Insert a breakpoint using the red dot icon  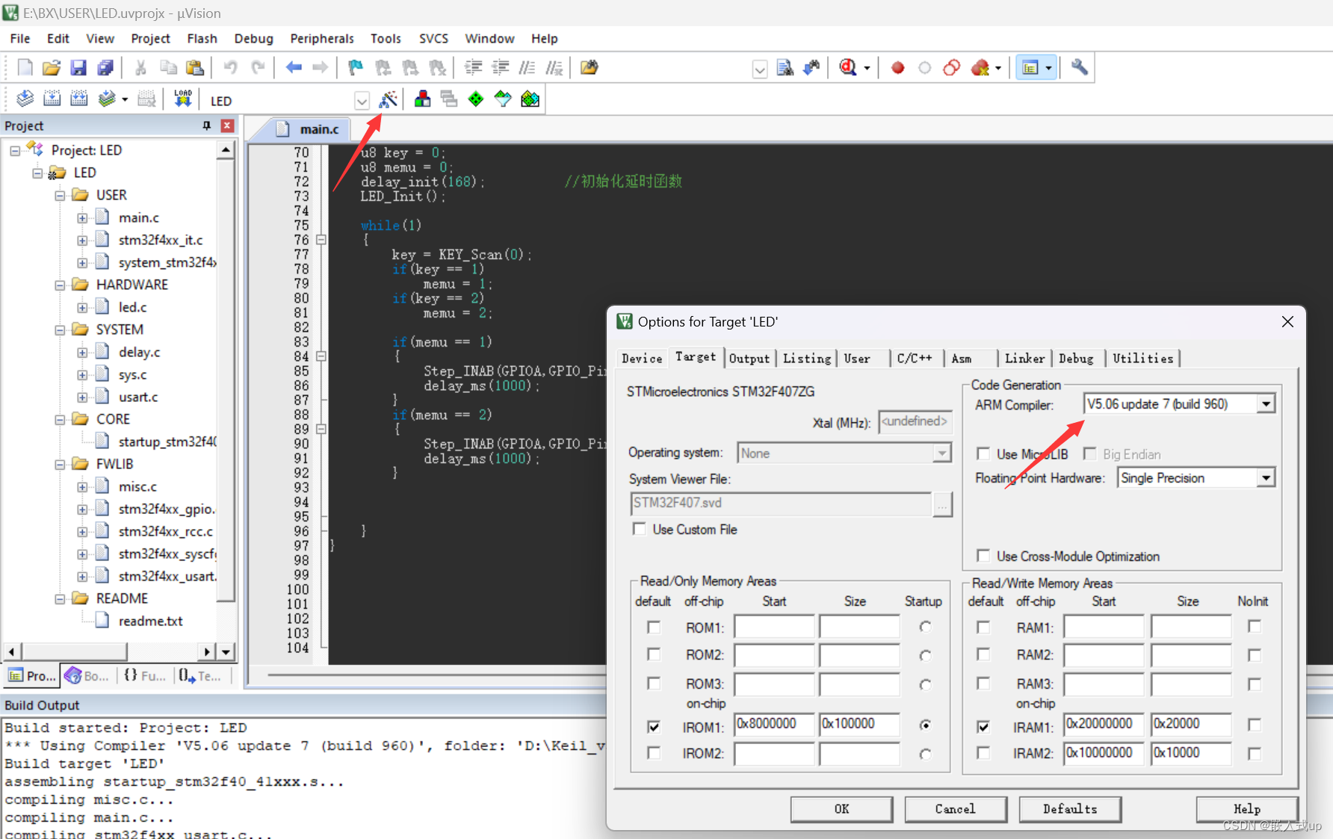pyautogui.click(x=897, y=67)
